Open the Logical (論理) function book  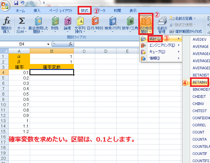[x=67, y=25]
